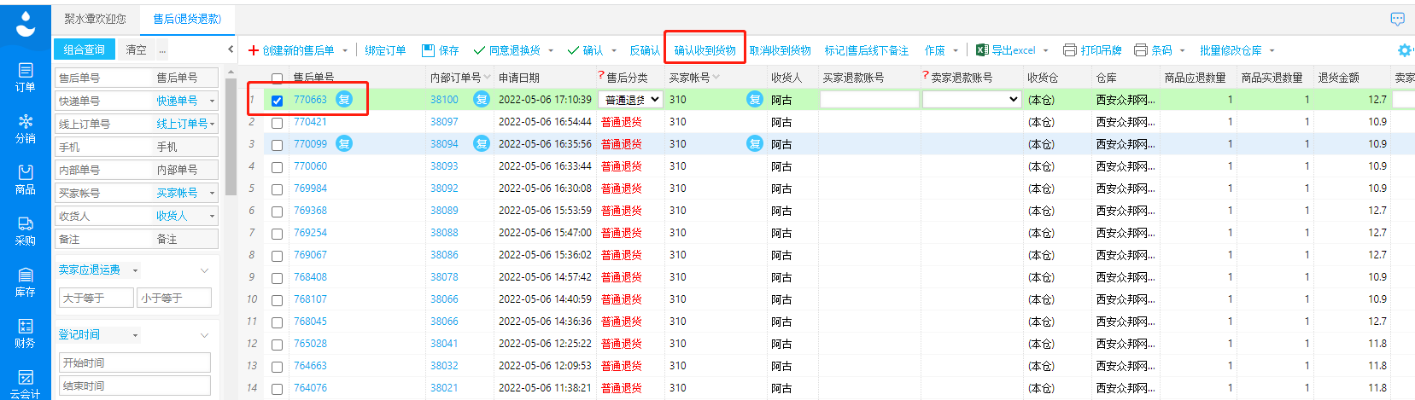
Task: Switch to the 售后(退货退款) tab
Action: 187,19
